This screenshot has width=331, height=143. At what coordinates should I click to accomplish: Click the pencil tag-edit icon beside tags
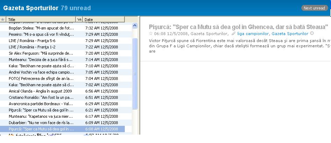(234, 34)
